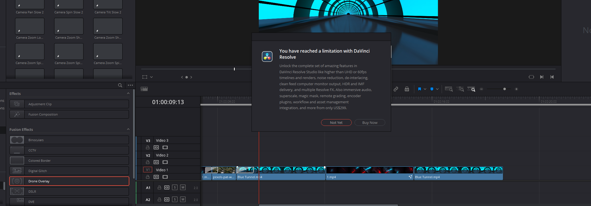Select Camera Spin Slow 2 preset thumbnail

tap(69, 4)
